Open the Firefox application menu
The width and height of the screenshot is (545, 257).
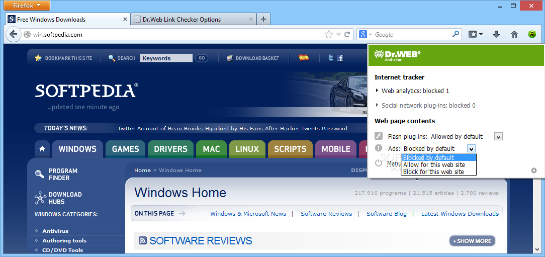tap(28, 5)
